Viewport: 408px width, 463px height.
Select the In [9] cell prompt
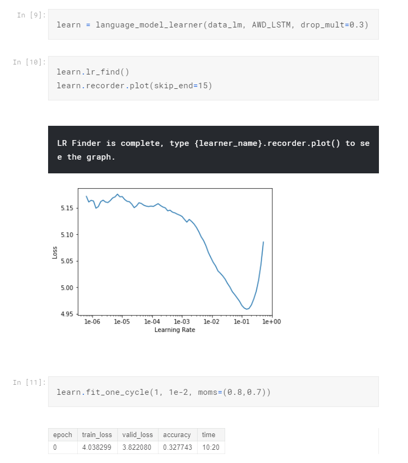click(29, 15)
